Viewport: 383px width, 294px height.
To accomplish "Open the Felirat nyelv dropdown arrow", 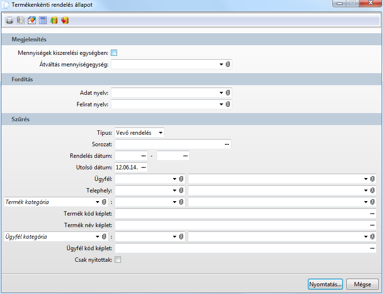I will 221,104.
